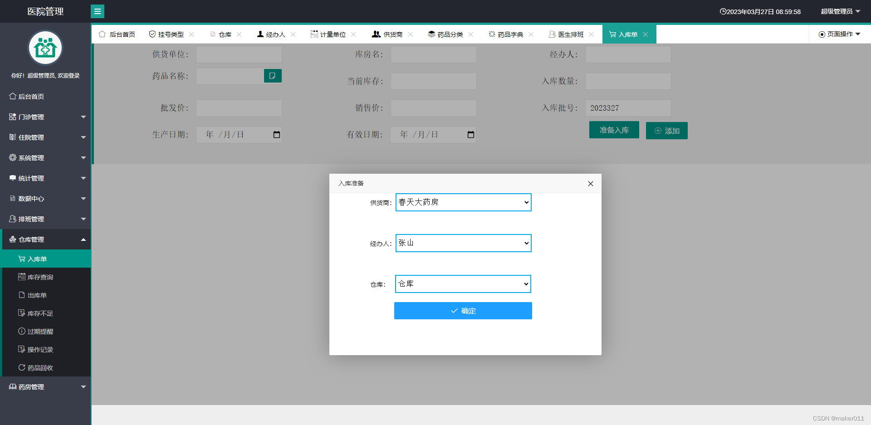Open the expiry date calendar icon

471,135
